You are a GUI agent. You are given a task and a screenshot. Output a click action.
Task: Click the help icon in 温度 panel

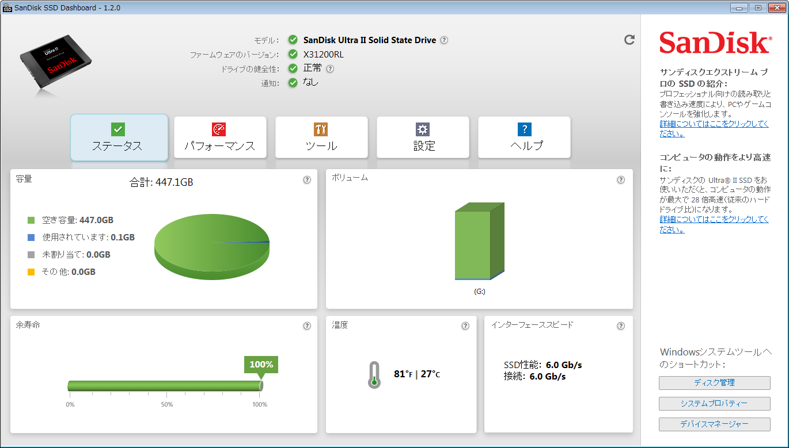point(465,326)
